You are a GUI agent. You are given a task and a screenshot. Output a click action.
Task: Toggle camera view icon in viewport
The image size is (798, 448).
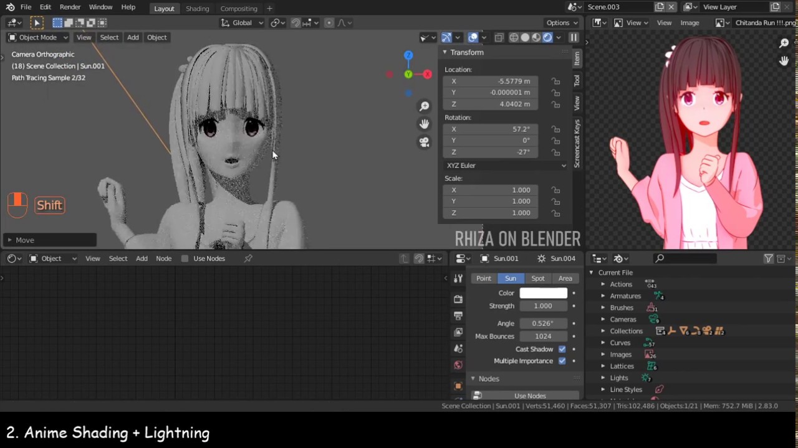(x=424, y=142)
